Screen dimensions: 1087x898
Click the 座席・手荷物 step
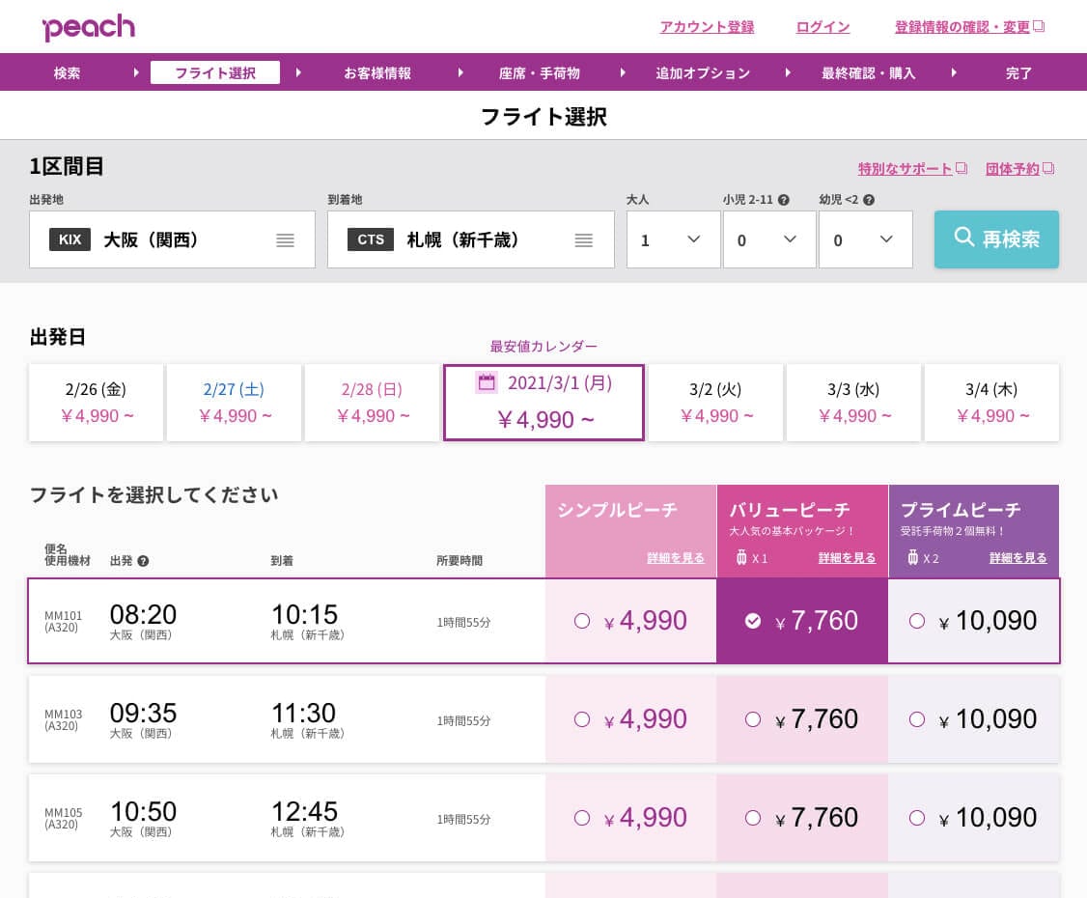click(540, 72)
